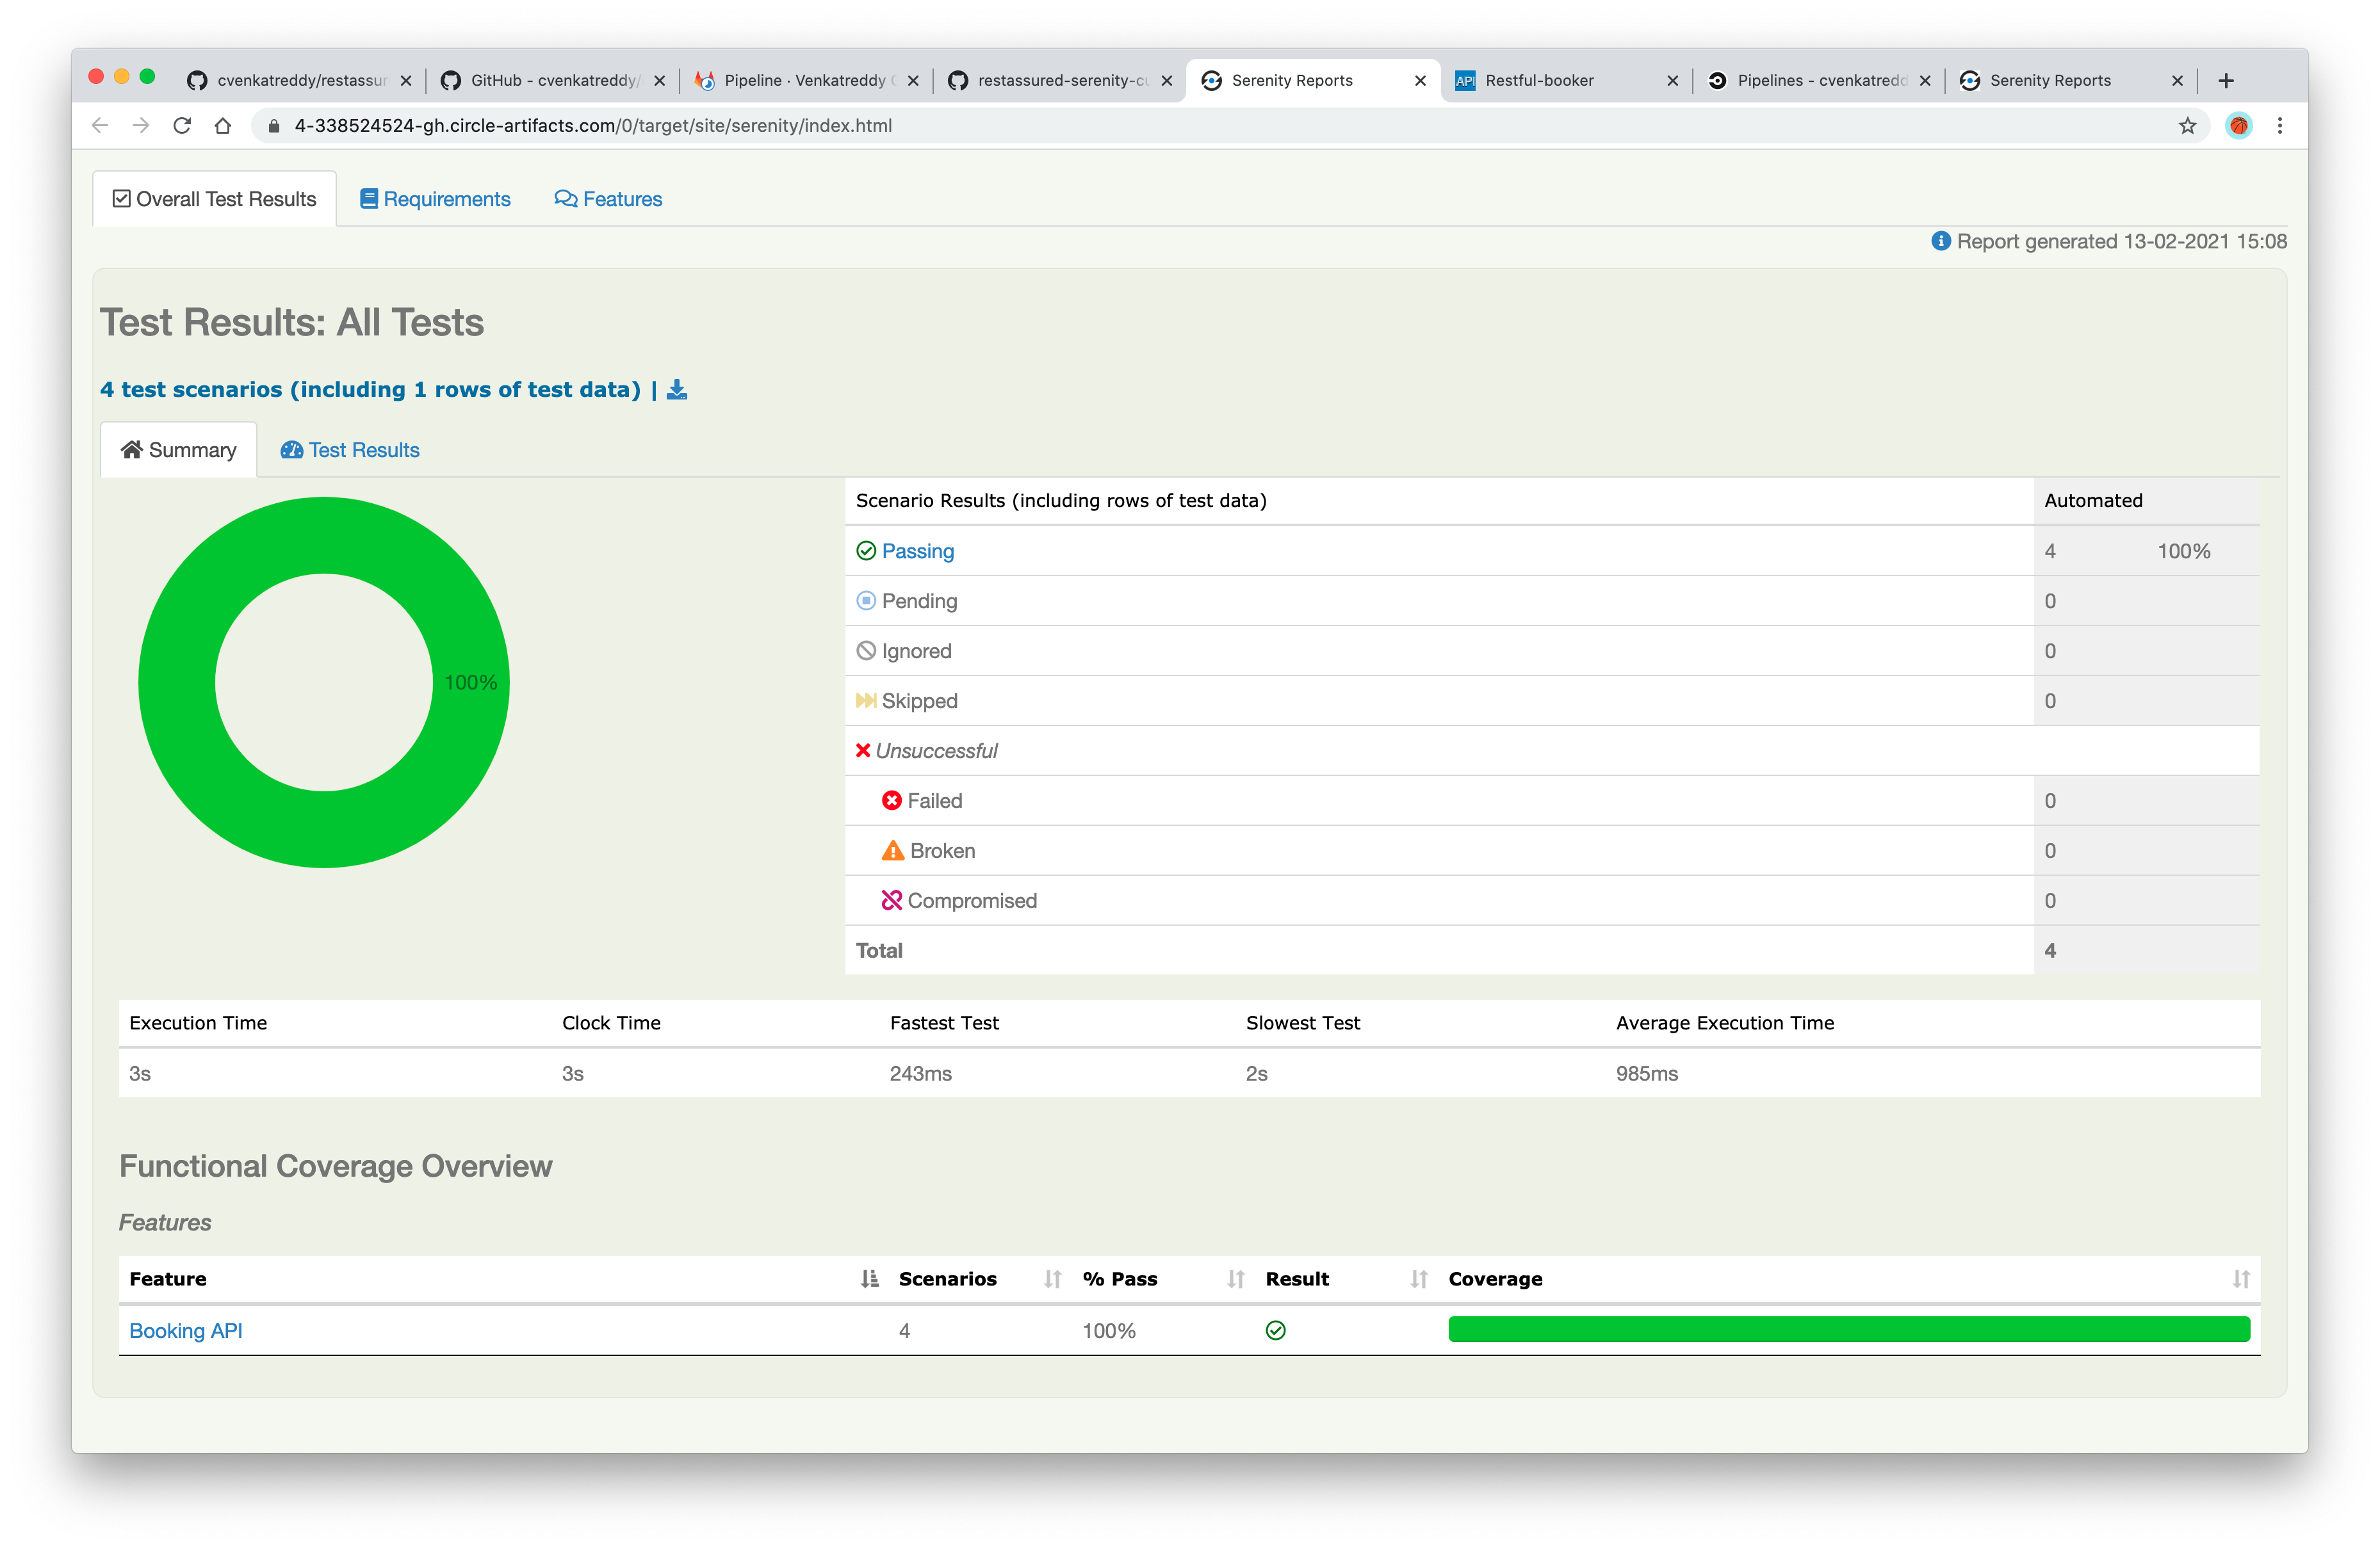Click the Pending status icon
This screenshot has width=2380, height=1548.
pos(866,601)
